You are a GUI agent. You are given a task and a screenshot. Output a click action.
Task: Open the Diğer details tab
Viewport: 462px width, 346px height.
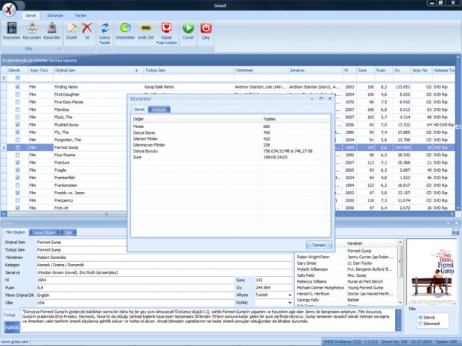(68, 232)
